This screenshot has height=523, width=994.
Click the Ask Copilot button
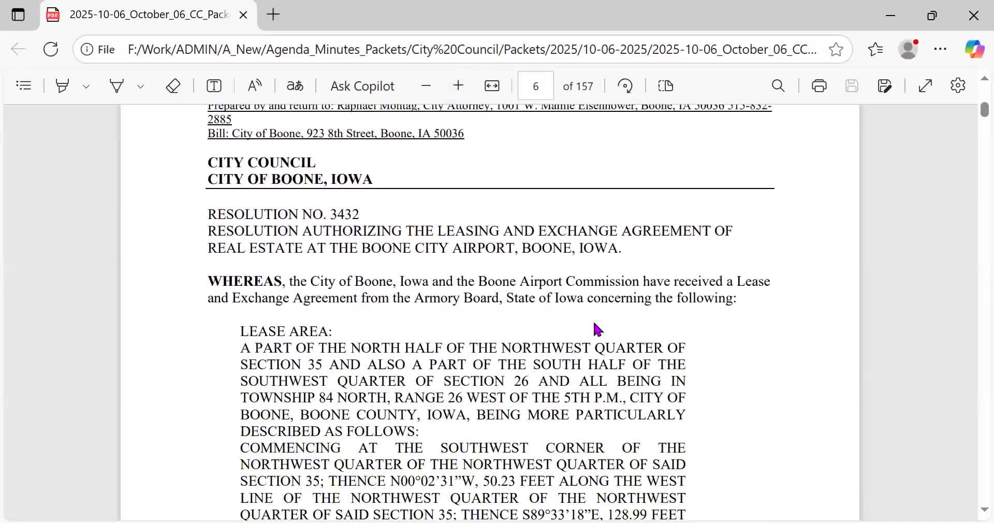[362, 85]
